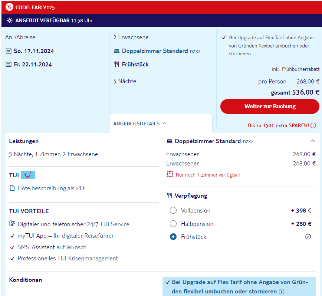This screenshot has width=322, height=296.
Task: Click info icon next to extra SPAREN
Action: [313, 125]
